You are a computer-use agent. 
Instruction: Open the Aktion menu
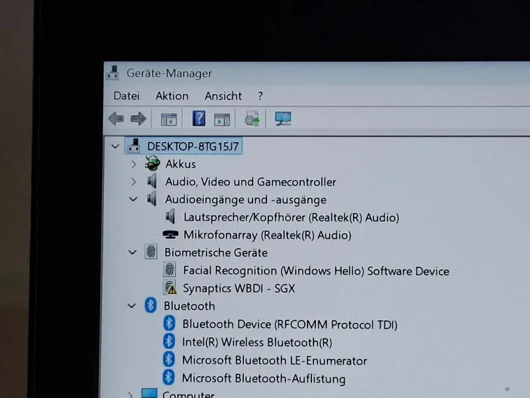point(172,96)
